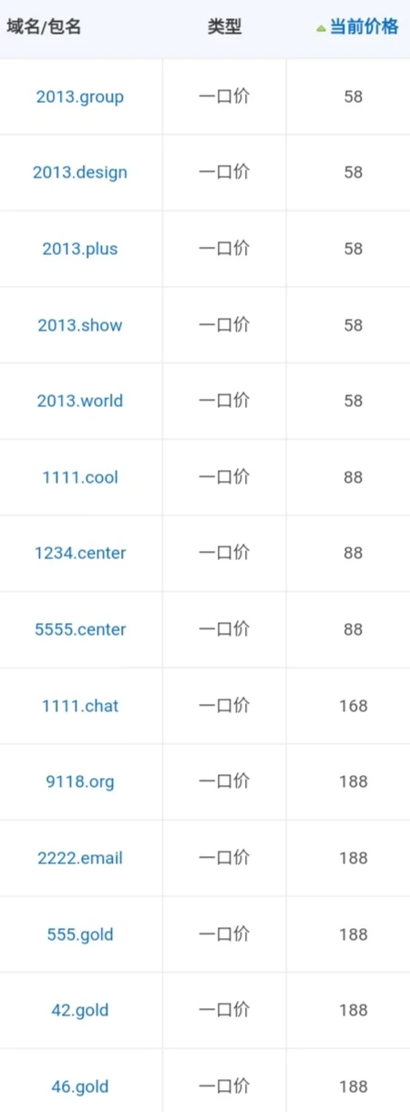410x1112 pixels.
Task: Open the 2013.group domain link
Action: point(80,97)
